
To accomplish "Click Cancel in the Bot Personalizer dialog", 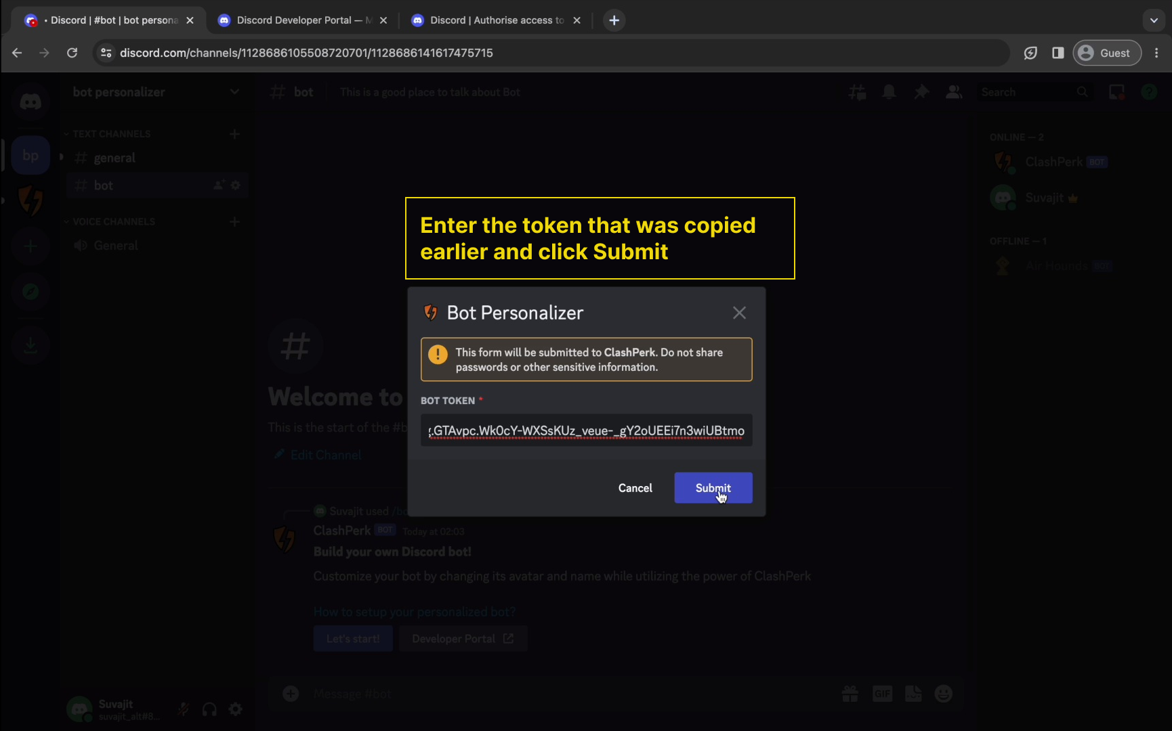I will coord(635,488).
